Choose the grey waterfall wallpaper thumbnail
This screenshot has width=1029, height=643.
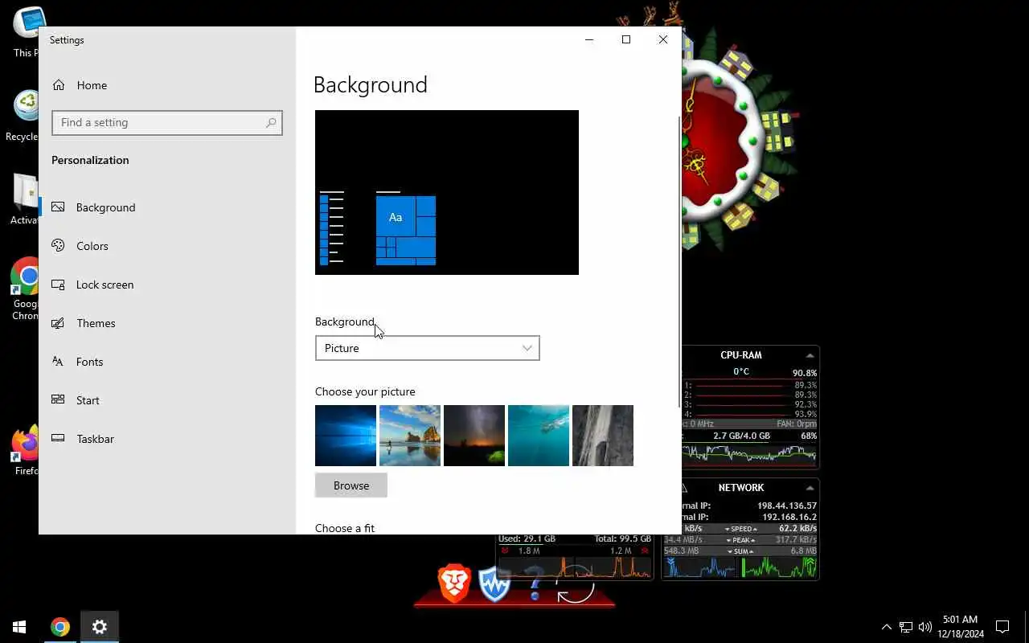(x=603, y=436)
